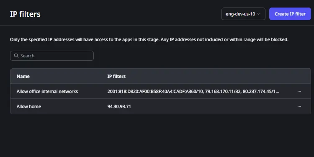Select the Allow office internal networks filter name

click(x=47, y=91)
